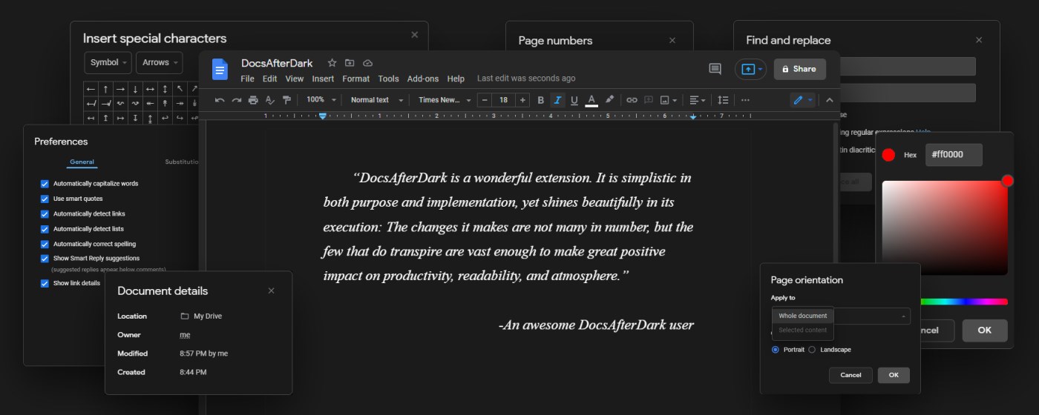Screen dimensions: 1039x415
Task: Toggle Show link details checkbox
Action: pos(45,283)
